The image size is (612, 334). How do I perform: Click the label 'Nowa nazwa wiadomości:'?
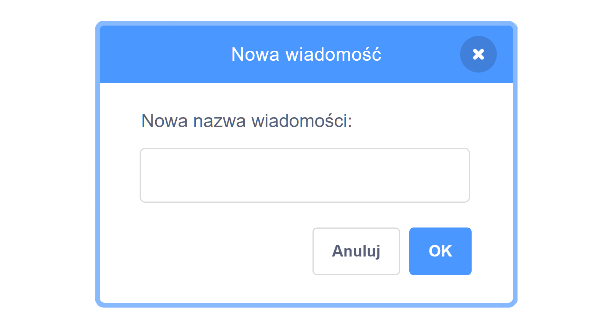click(x=247, y=121)
